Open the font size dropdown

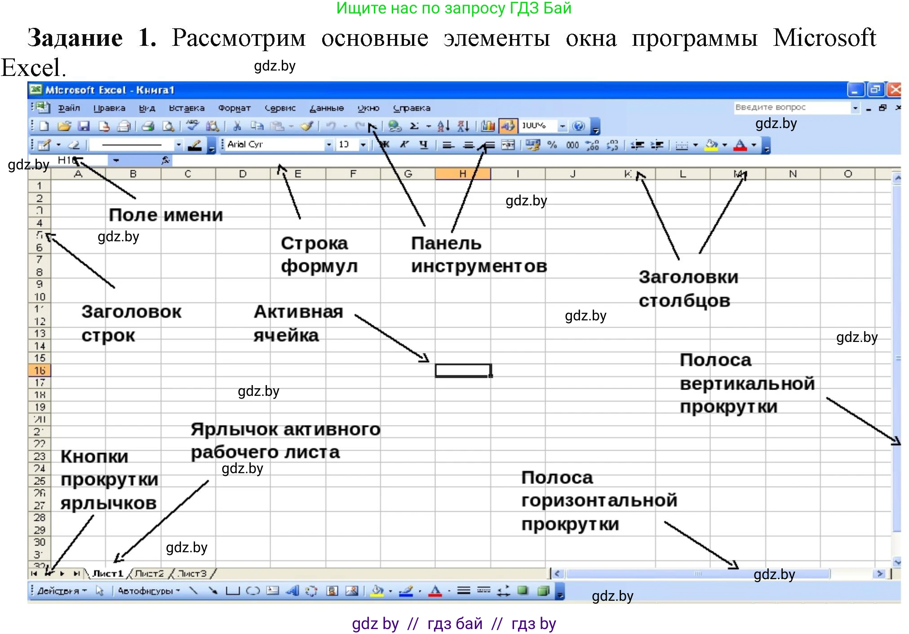coord(363,145)
